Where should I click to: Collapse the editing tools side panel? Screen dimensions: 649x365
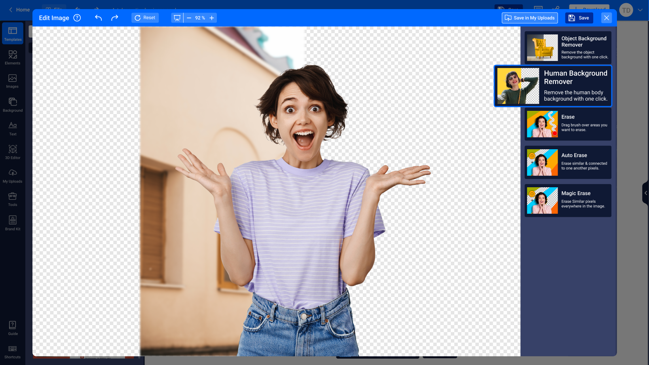pos(645,193)
